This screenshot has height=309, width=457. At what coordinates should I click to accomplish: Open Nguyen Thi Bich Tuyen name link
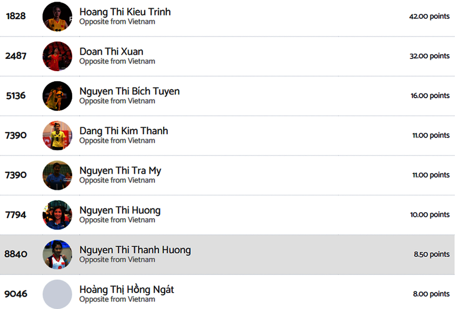pos(129,91)
